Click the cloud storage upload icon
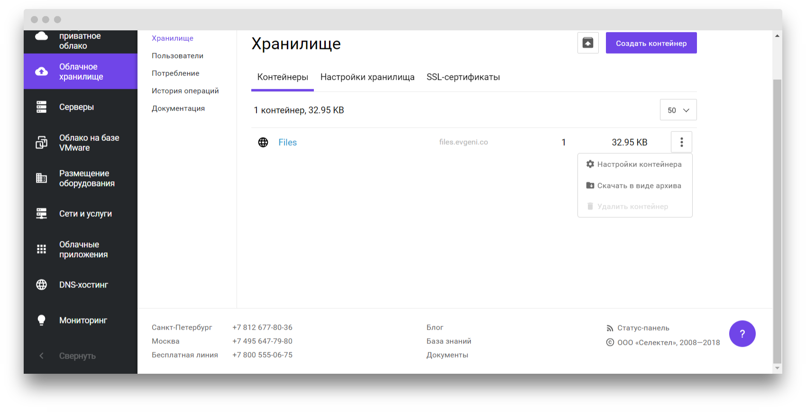This screenshot has height=415, width=806. [42, 72]
